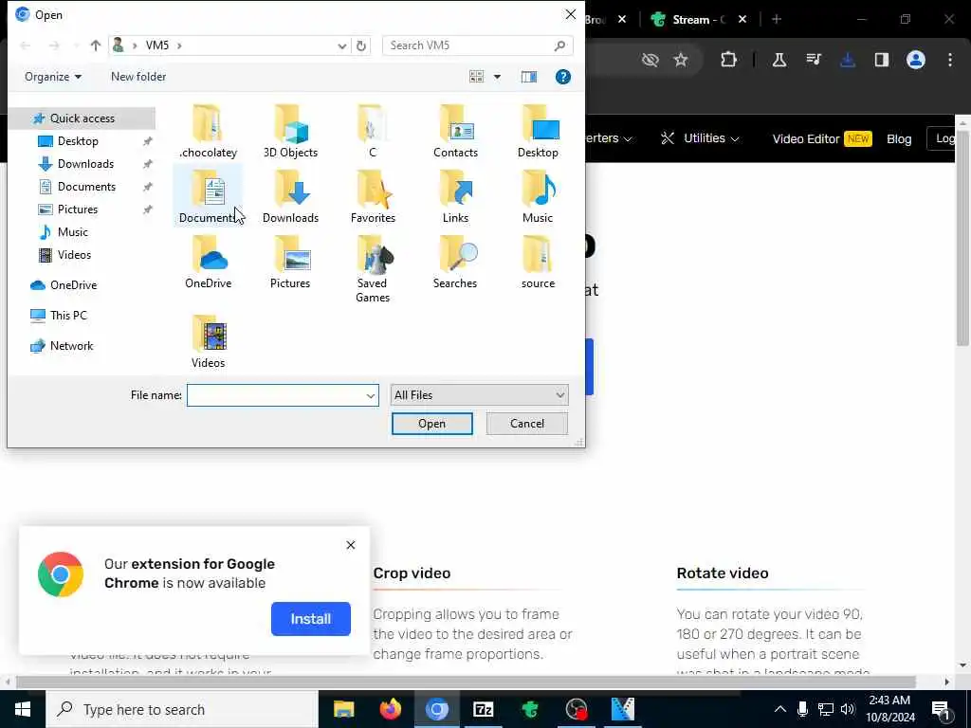Open Chrome three-dot menu
The height and width of the screenshot is (728, 971).
pos(950,60)
